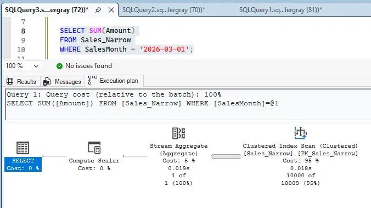Click the Sales_Narrow table name in the editor
Image resolution: width=371 pixels, height=208 pixels.
(106, 40)
